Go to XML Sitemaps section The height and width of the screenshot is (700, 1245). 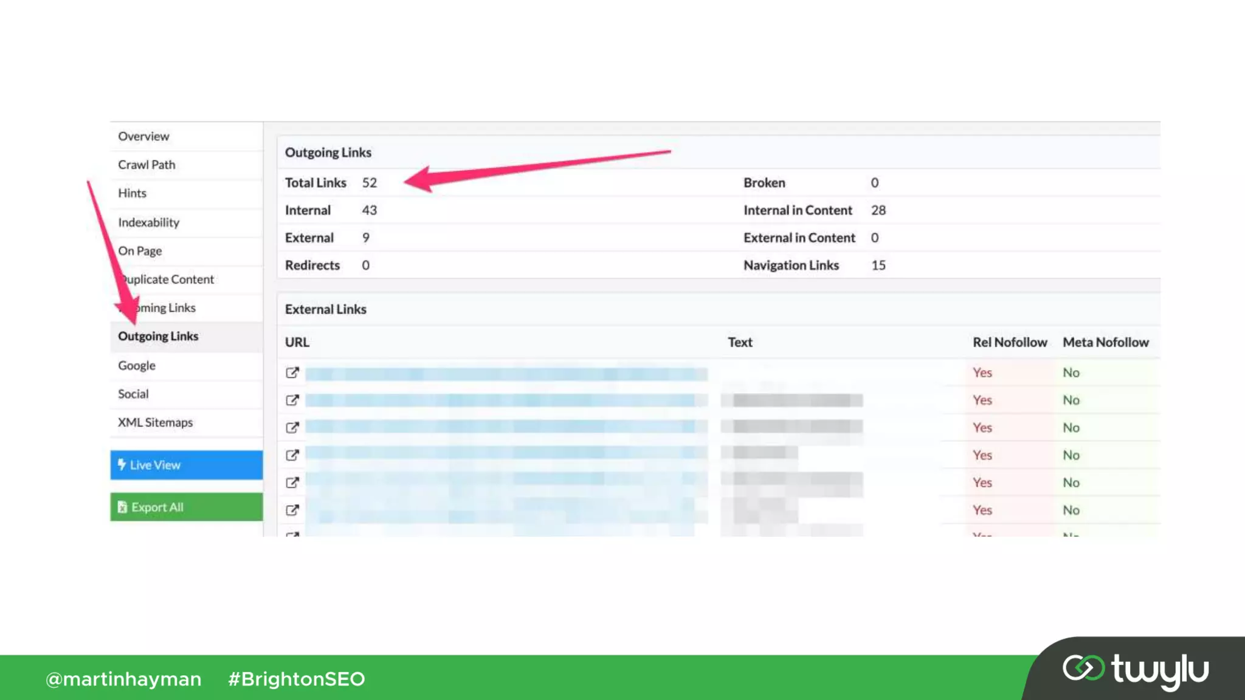(155, 422)
